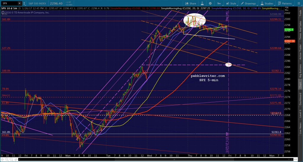
Task: Click the symbol link/clipboard icon
Action: (x=24, y=3)
